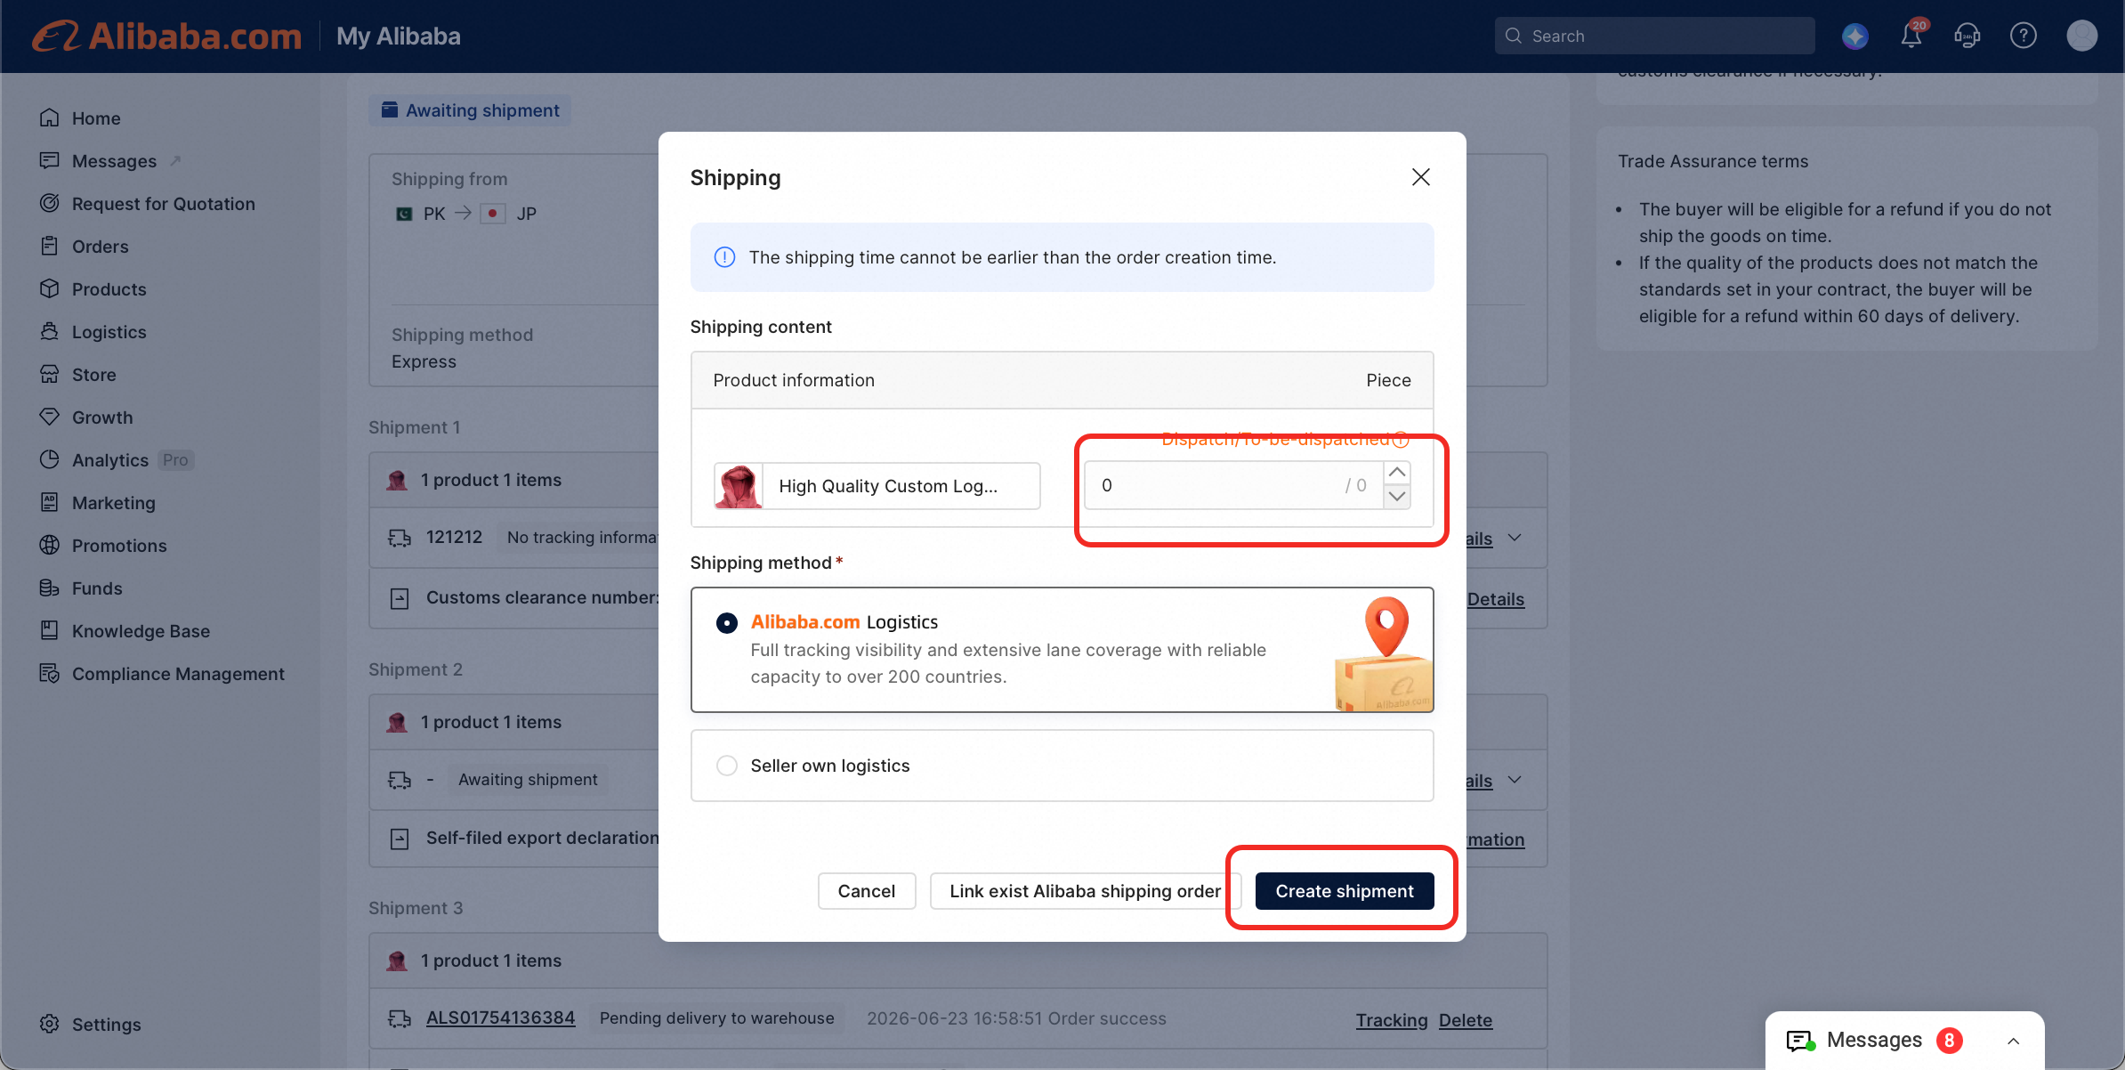Increase the dispatch quantity by one
This screenshot has height=1070, width=2125.
tap(1397, 473)
